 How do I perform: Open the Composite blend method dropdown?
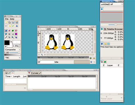pyautogui.click(x=13, y=50)
